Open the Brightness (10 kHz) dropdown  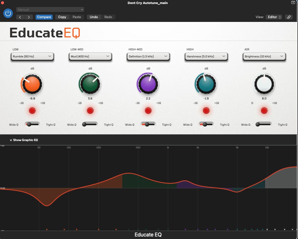(264, 57)
